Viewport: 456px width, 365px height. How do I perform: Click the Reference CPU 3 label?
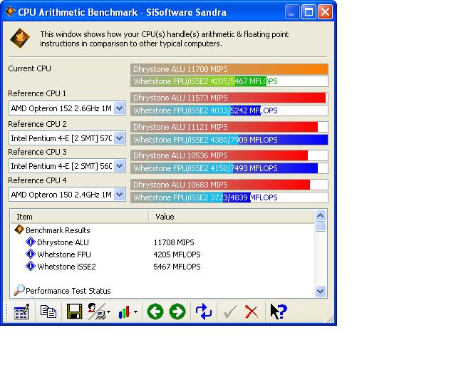[x=37, y=152]
